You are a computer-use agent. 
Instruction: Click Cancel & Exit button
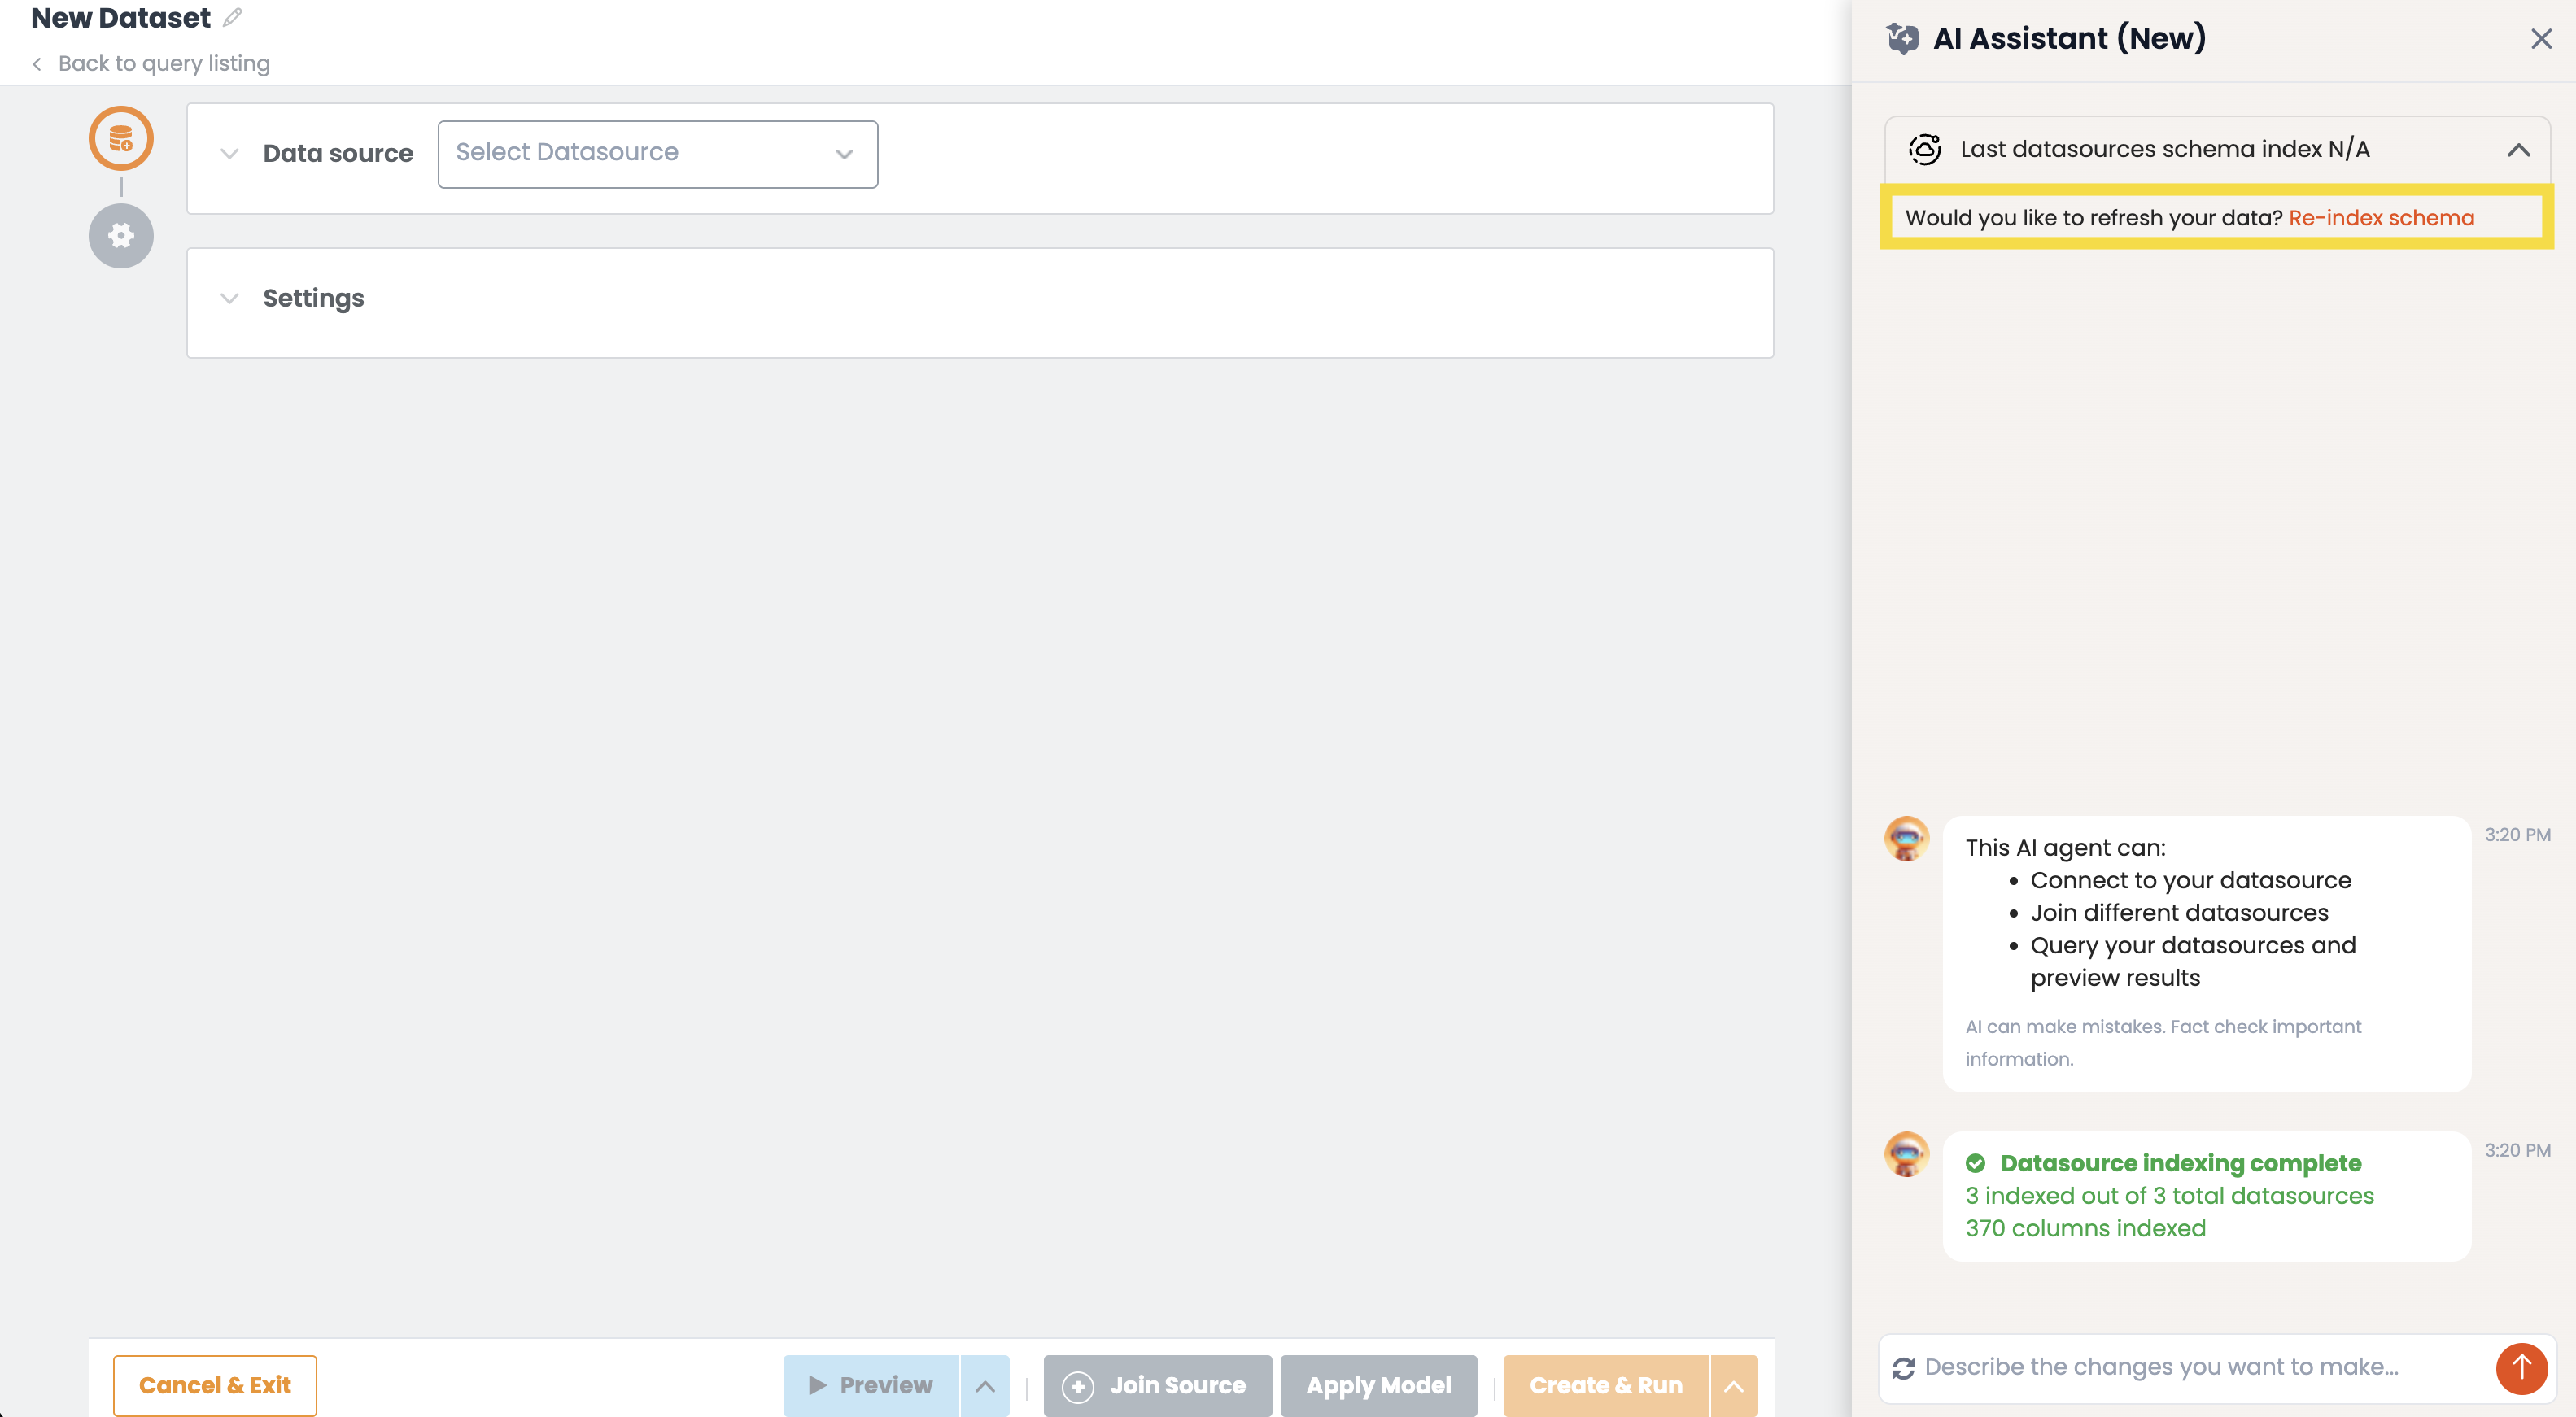215,1385
